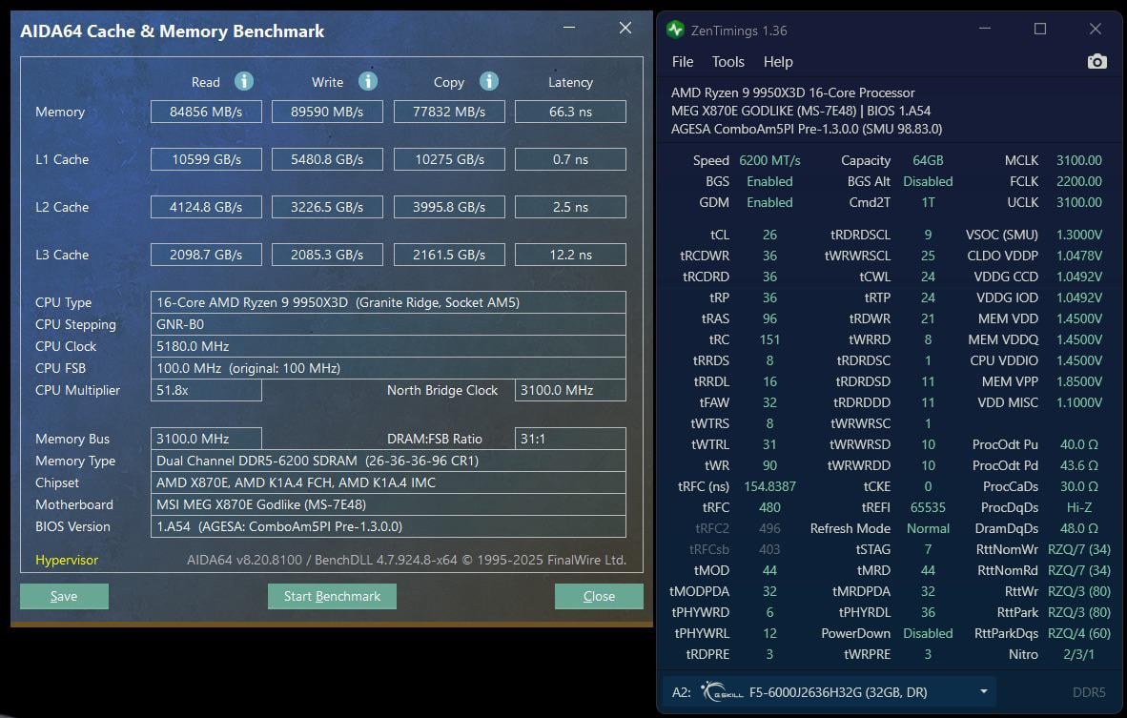Click the info icon next to Read

pyautogui.click(x=244, y=81)
